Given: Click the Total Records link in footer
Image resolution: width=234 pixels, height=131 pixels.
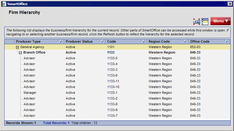Looking at the screenshot, I should 56,123.
